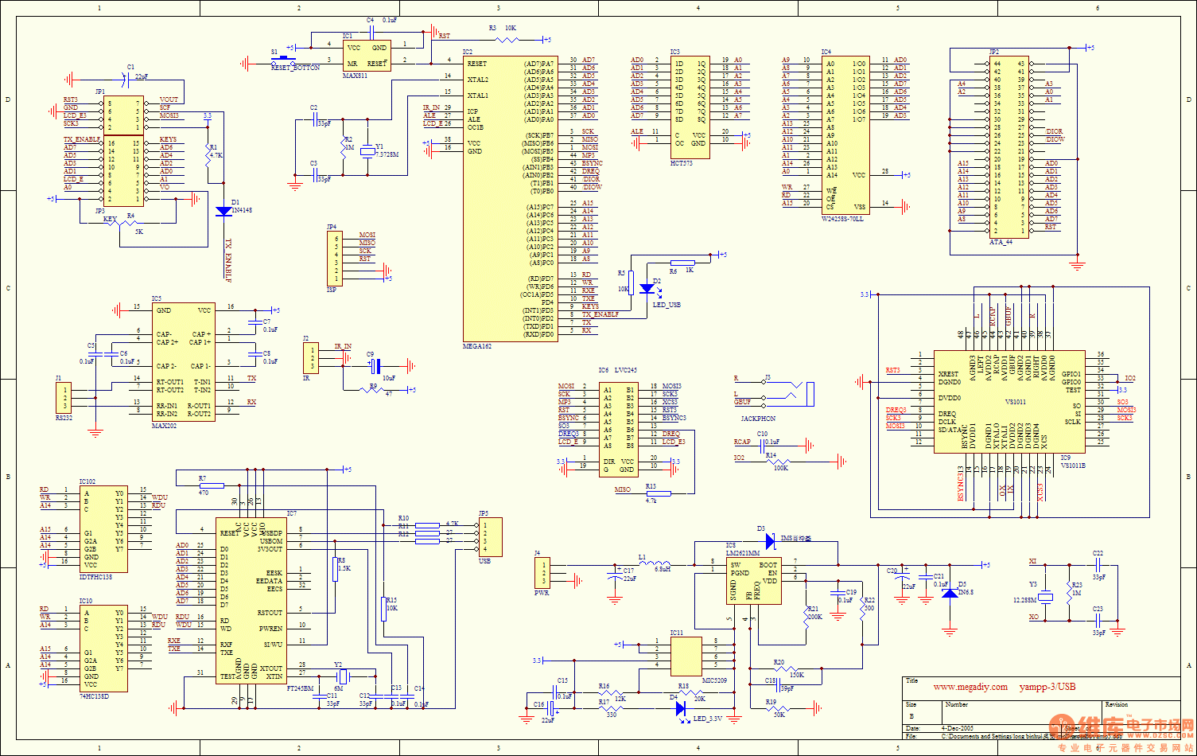Select the R3 10K resistor label
The image size is (1197, 756).
tap(503, 28)
